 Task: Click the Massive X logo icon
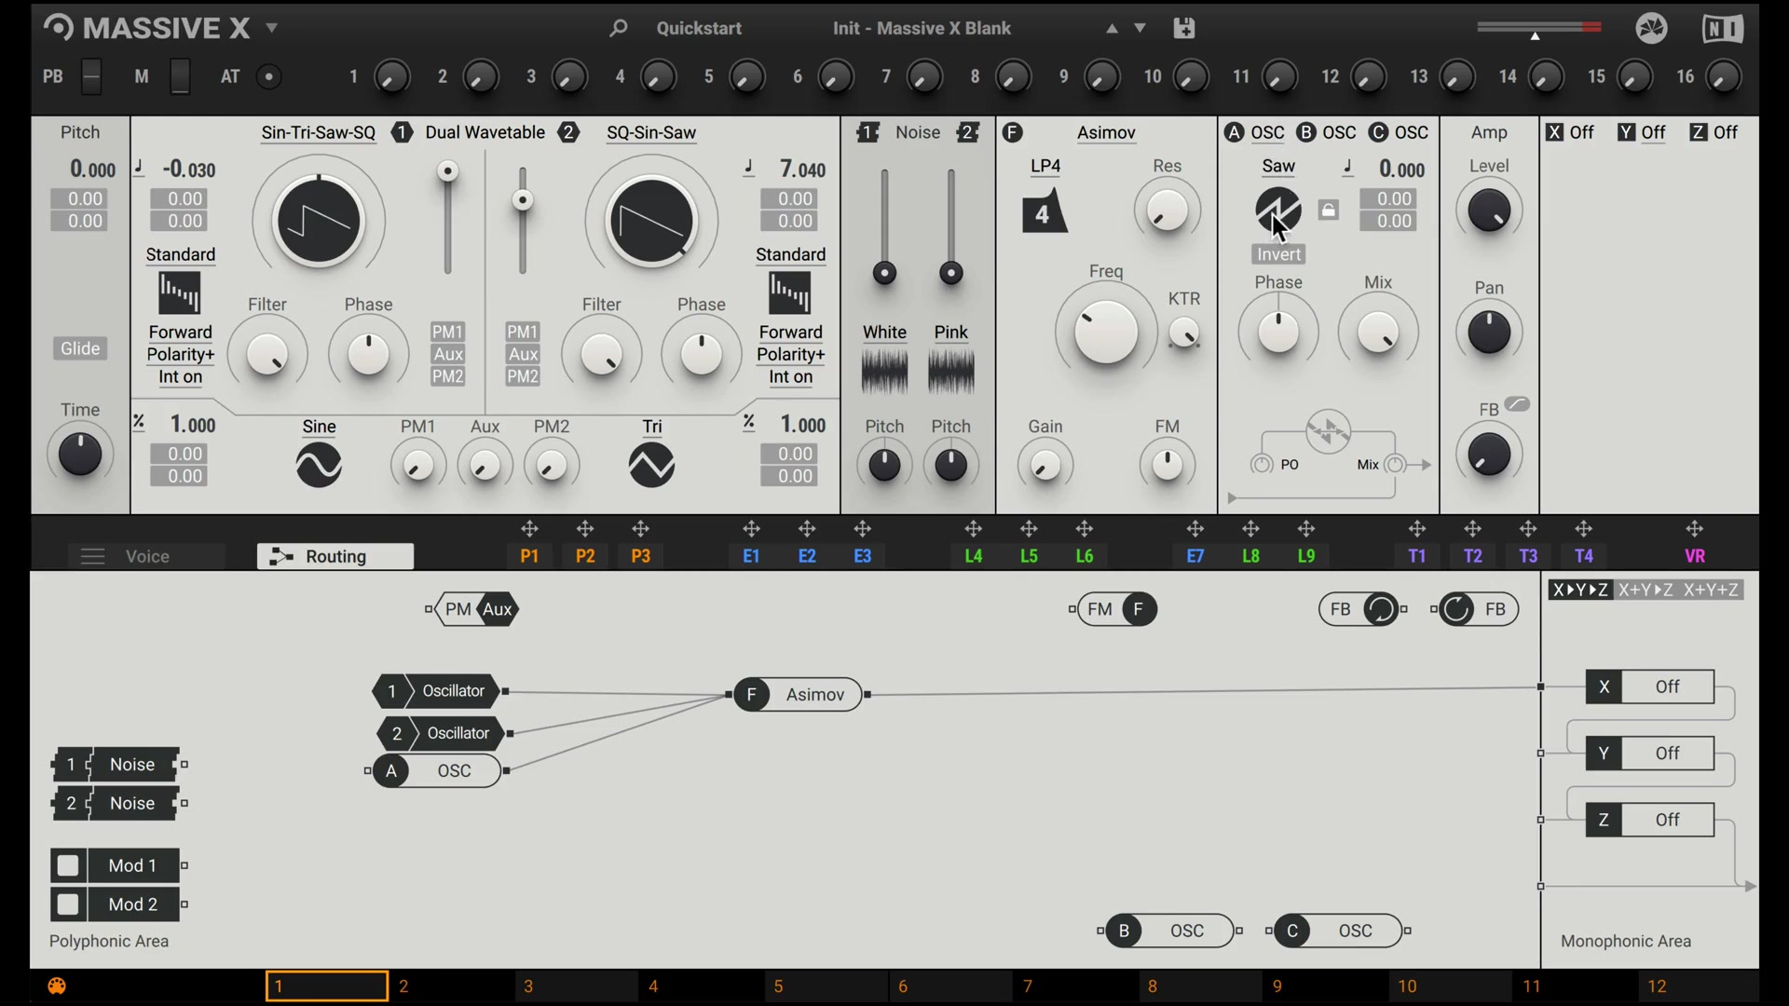(x=58, y=27)
